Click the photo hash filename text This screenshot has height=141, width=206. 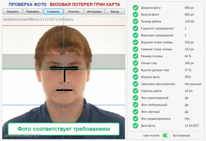tap(39, 20)
